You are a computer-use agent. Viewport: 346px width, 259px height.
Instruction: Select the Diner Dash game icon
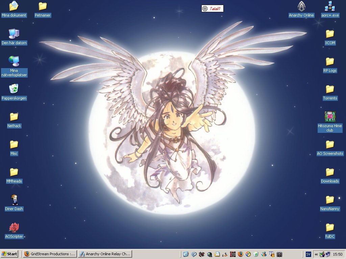click(14, 200)
